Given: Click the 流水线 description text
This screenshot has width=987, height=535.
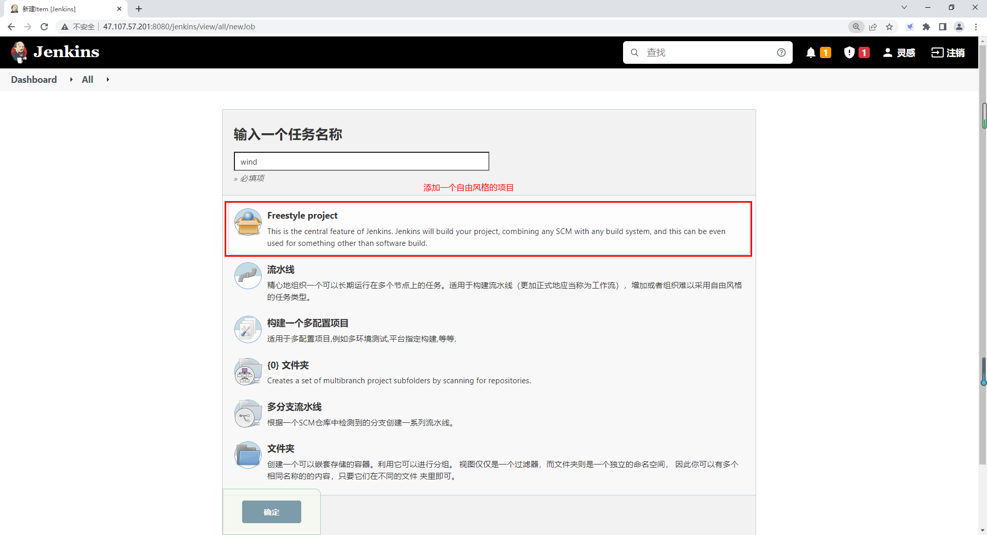Looking at the screenshot, I should pyautogui.click(x=504, y=291).
